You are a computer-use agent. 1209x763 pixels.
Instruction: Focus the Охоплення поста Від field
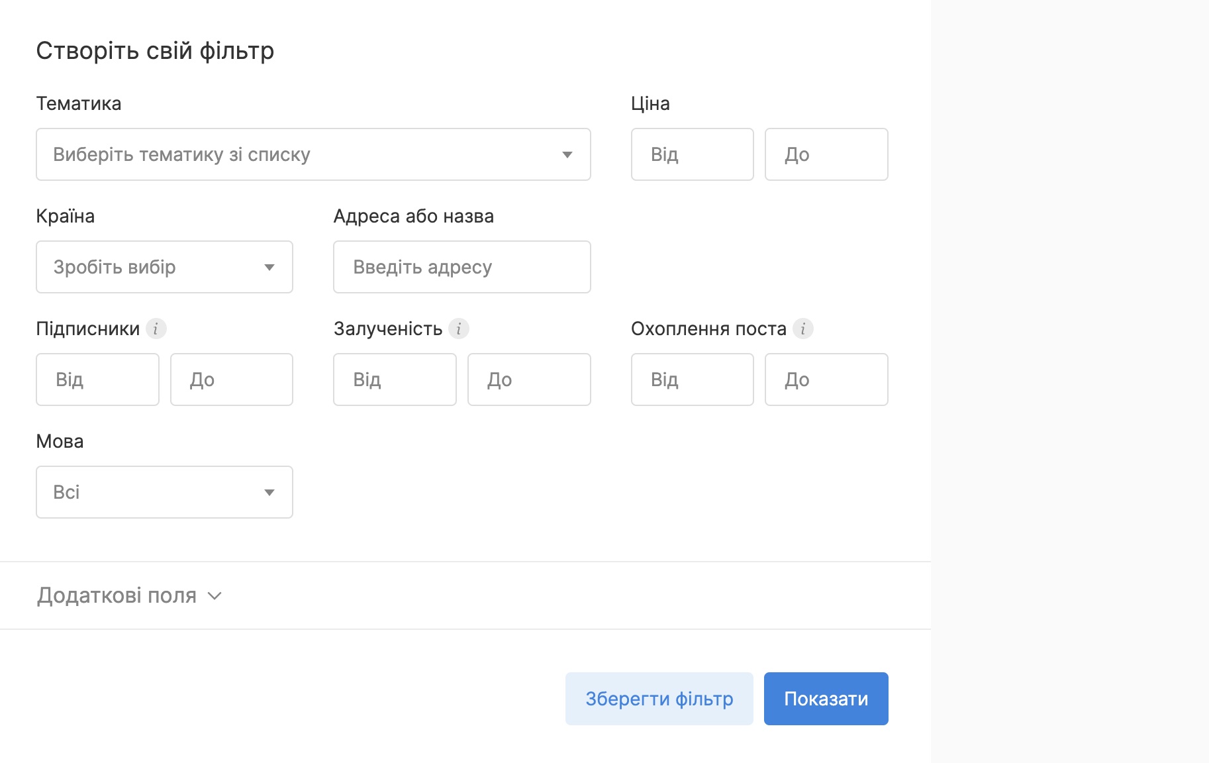coord(692,380)
